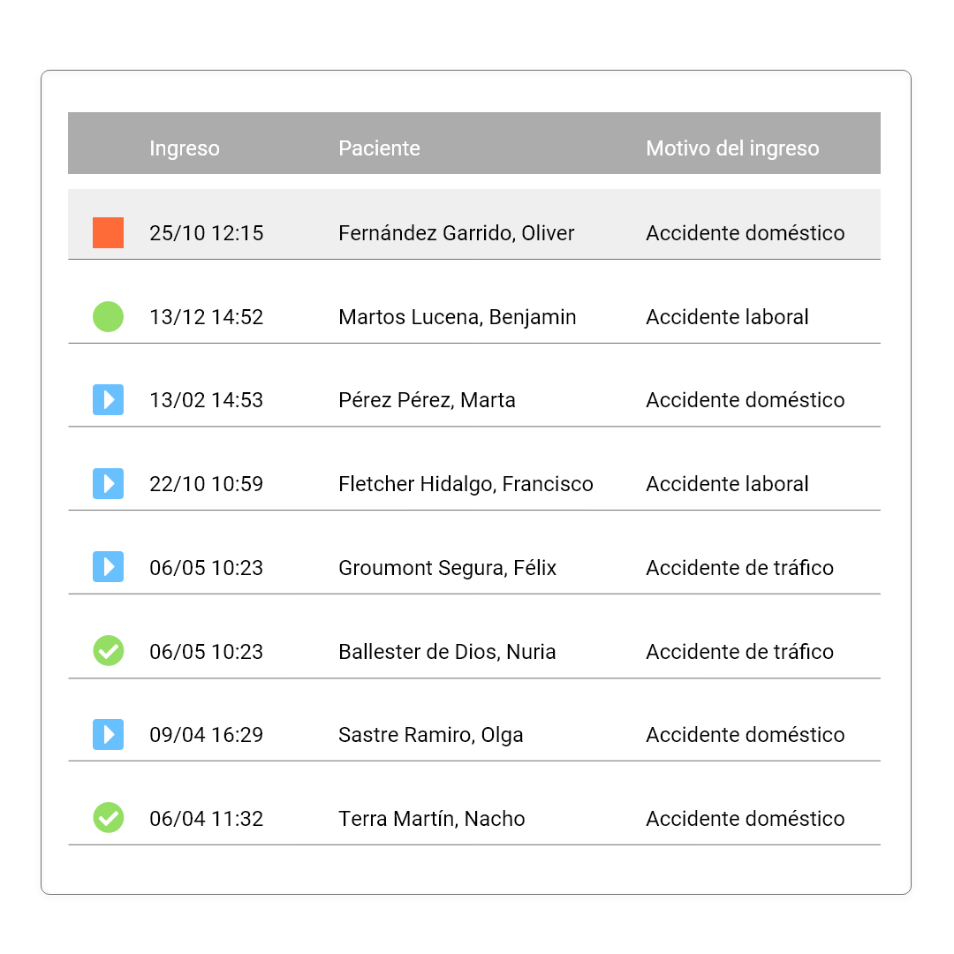Select Fletcher Hidalgo, Francisco entry
The height and width of the screenshot is (954, 954).
coord(466,484)
